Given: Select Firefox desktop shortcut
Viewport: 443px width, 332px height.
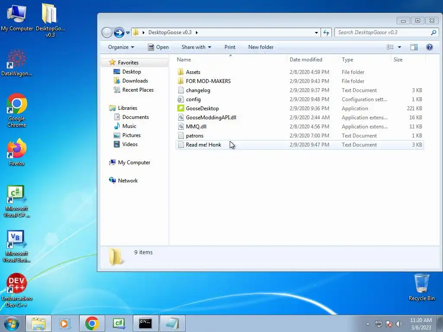Looking at the screenshot, I should click(17, 152).
